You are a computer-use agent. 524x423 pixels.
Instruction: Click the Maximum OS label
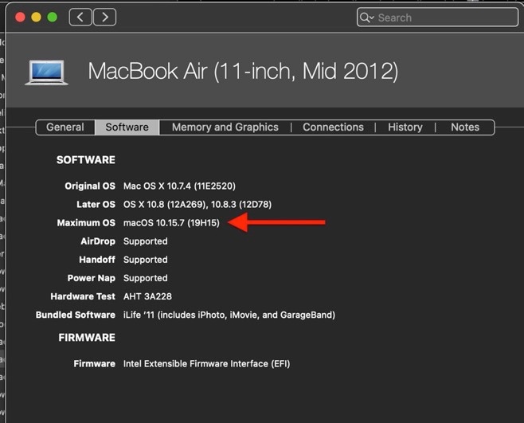coord(86,223)
